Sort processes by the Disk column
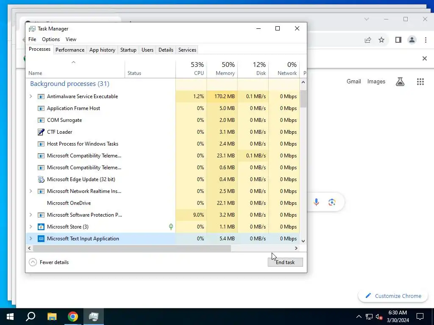 (253, 69)
